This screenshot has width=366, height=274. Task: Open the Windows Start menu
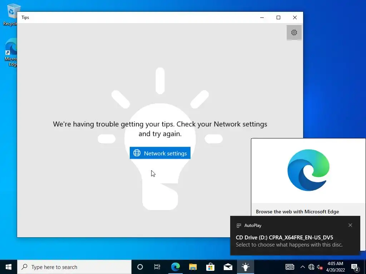pos(9,267)
